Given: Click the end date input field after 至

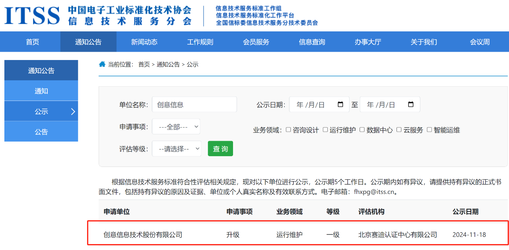Looking at the screenshot, I should (x=390, y=105).
